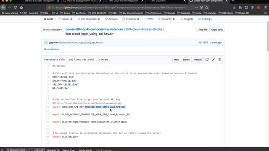269x151 pixels.
Task: Open file in GitHub Desktop icon
Action: point(207,60)
